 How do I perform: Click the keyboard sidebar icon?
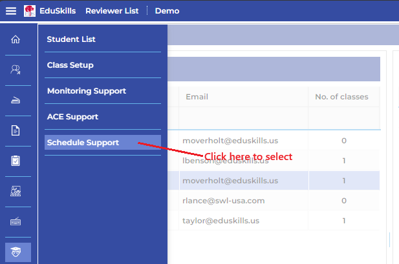[16, 221]
